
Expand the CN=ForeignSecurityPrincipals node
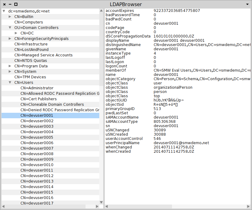pos(10,39)
